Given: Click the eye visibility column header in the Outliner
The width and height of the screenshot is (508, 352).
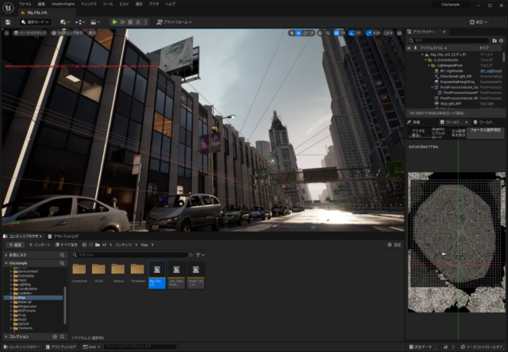Looking at the screenshot, I should [x=409, y=48].
